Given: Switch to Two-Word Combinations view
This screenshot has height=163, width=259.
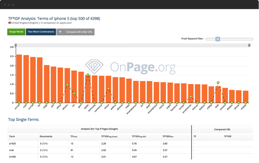Looking at the screenshot, I should [41, 32].
